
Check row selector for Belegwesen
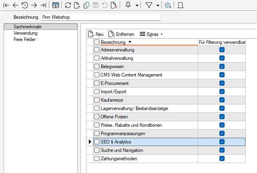click(x=97, y=67)
